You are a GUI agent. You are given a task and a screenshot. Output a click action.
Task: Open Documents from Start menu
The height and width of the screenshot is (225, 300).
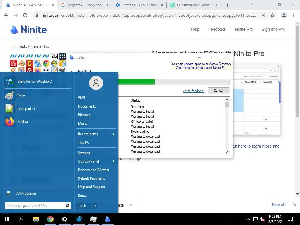[87, 106]
